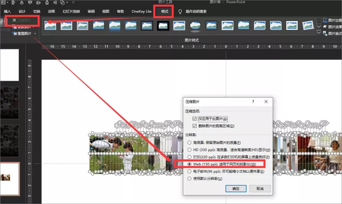This screenshot has width=342, height=204.
Task: Expand the picture styles gallery with bottom chevron
Action: 318,32
